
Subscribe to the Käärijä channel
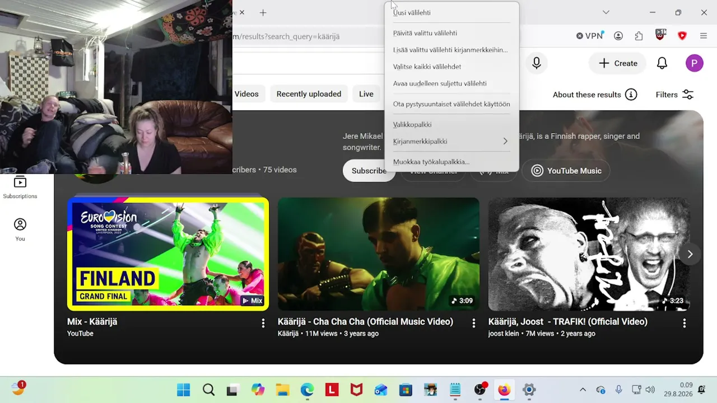point(369,171)
